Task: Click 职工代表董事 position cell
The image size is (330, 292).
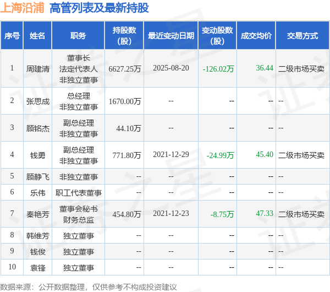Action: (x=79, y=193)
